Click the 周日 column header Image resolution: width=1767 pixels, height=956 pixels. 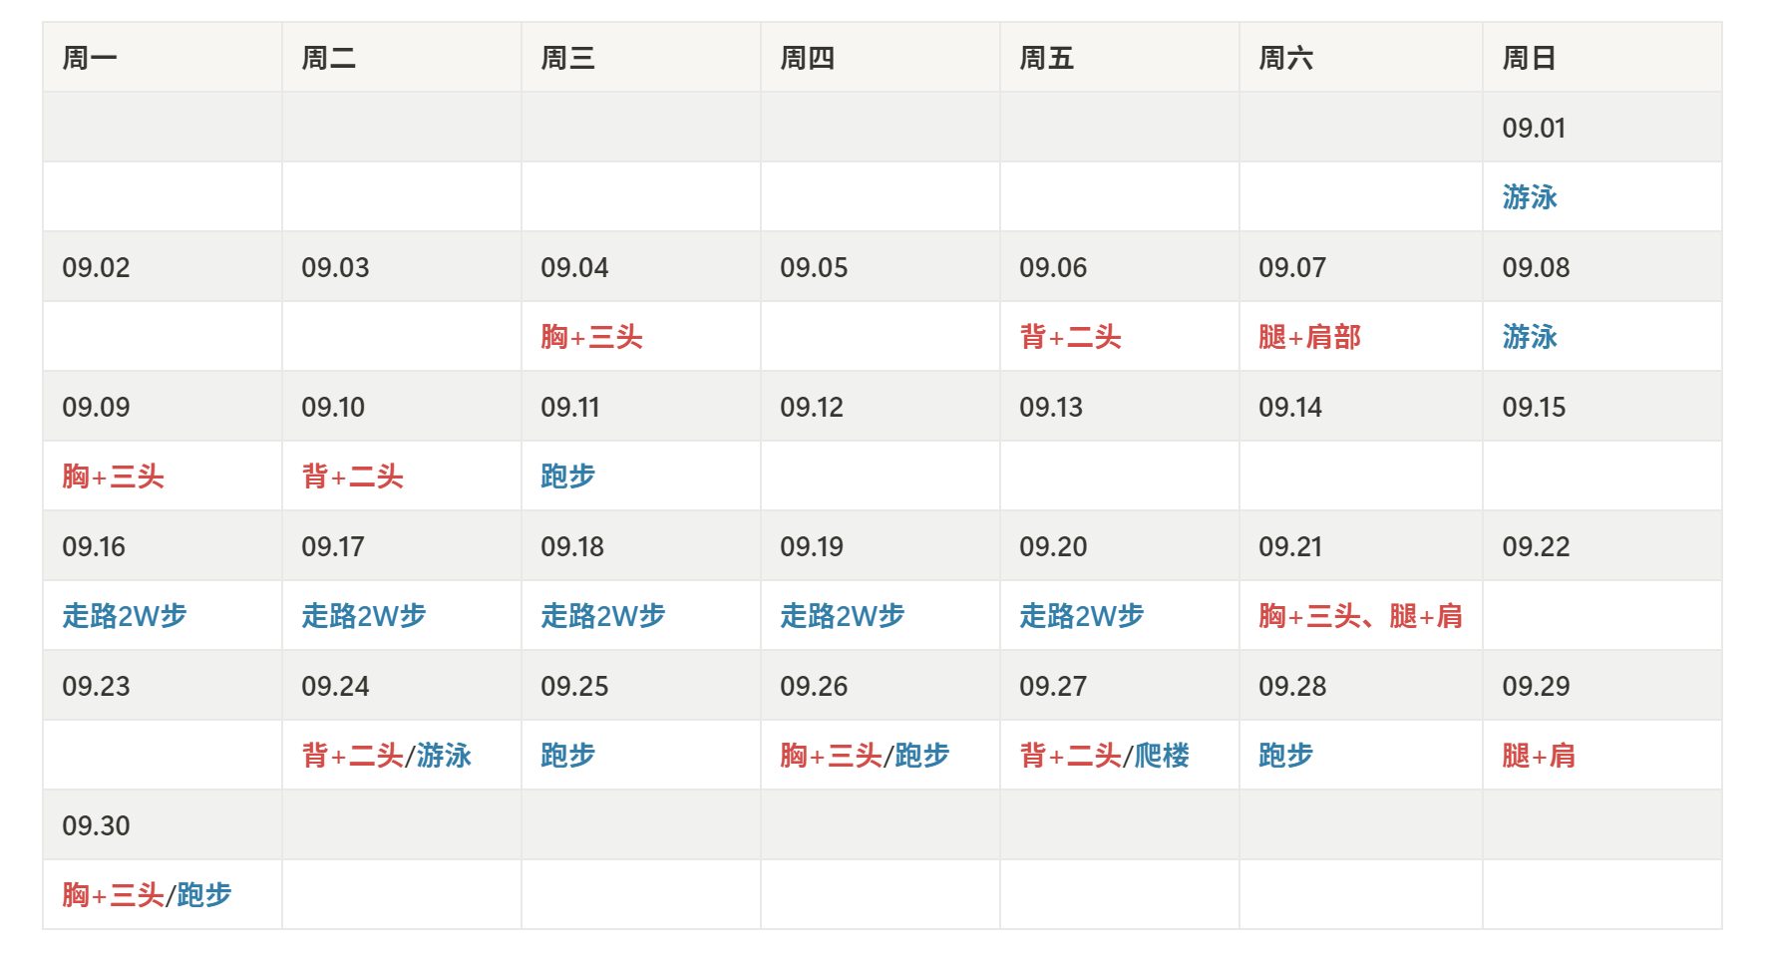(x=1602, y=58)
